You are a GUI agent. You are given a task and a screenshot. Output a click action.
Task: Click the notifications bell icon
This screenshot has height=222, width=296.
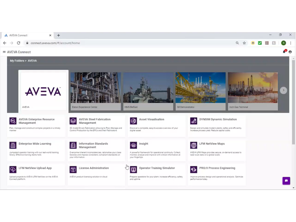click(x=284, y=52)
